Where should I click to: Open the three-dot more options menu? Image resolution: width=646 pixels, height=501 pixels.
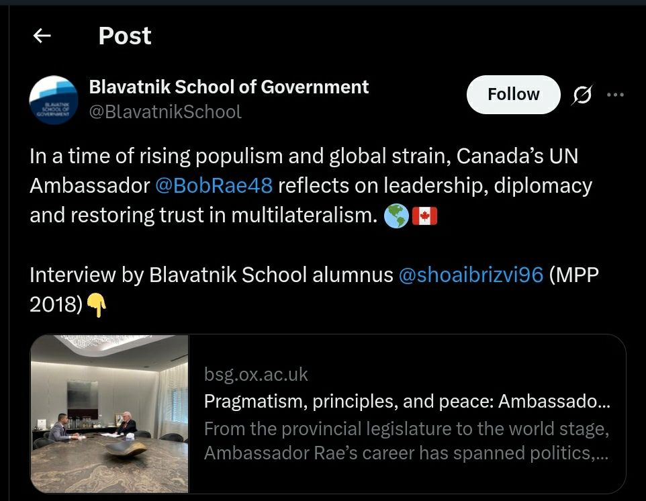click(x=615, y=95)
